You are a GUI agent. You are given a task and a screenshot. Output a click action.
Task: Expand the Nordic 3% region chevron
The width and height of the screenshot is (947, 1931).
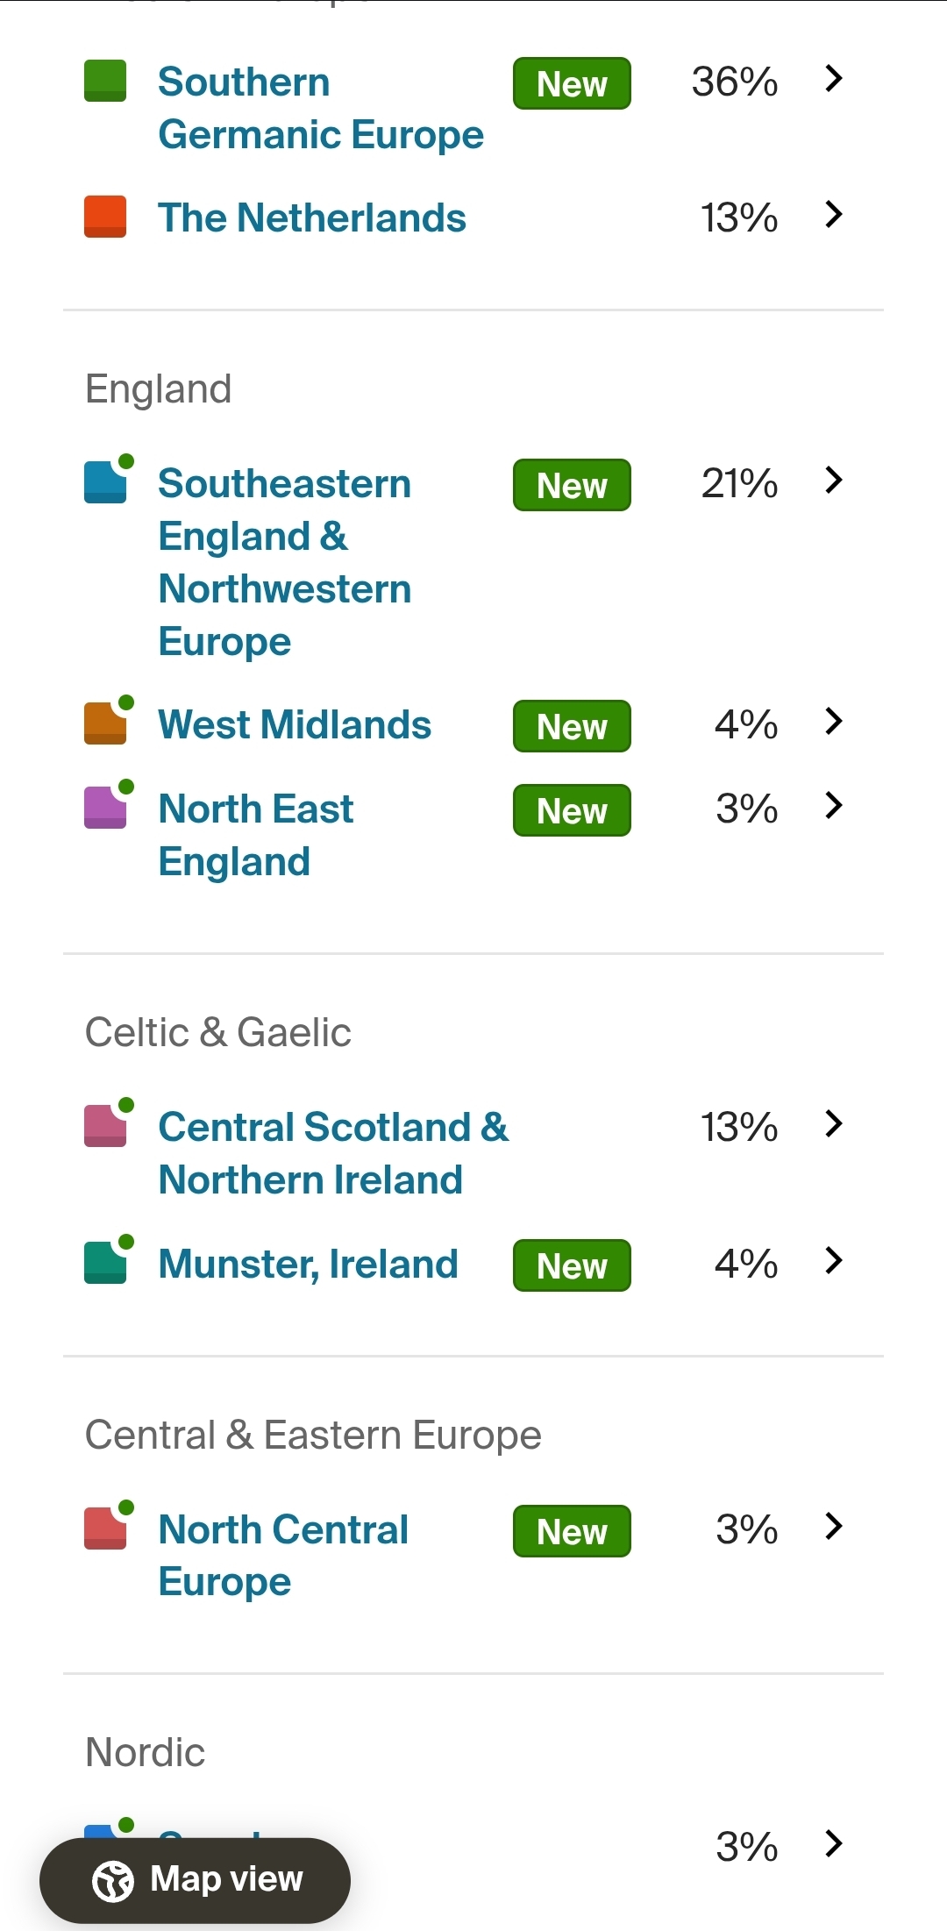[x=834, y=1843]
